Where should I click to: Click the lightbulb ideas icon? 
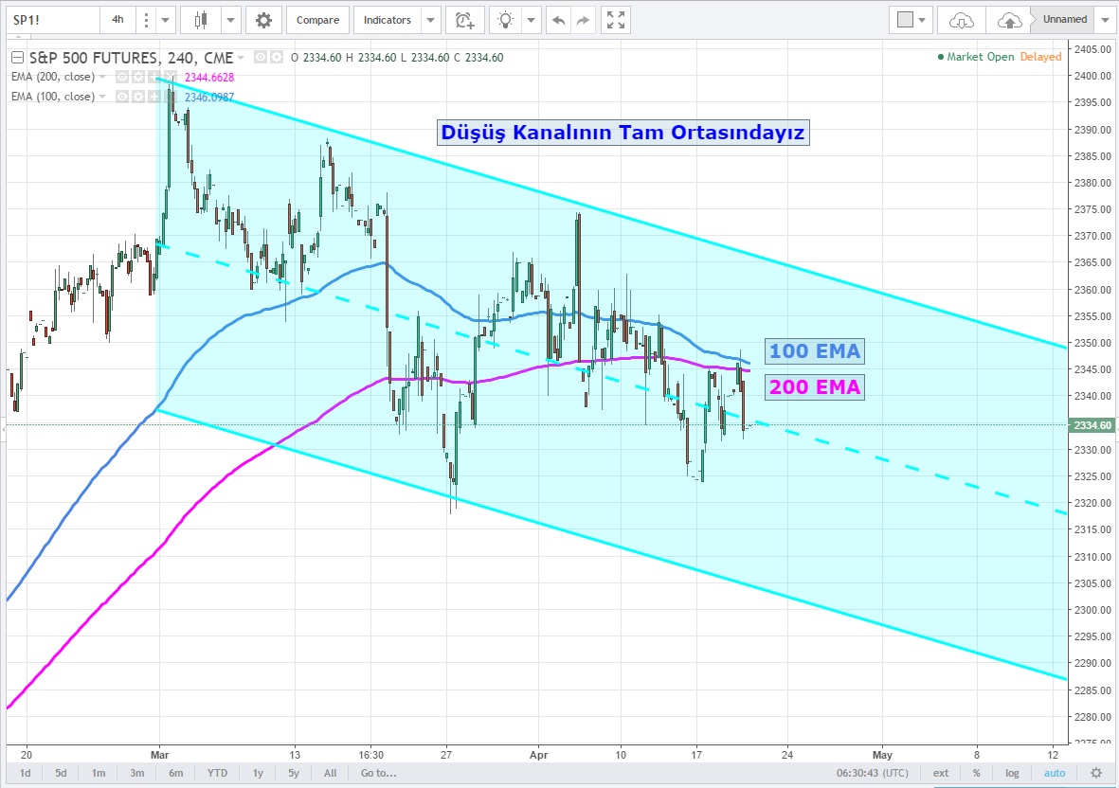click(x=508, y=20)
